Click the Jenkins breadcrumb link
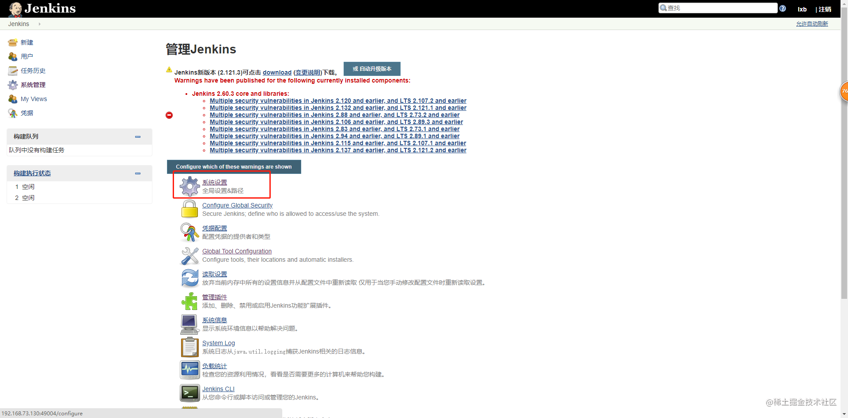 (19, 24)
